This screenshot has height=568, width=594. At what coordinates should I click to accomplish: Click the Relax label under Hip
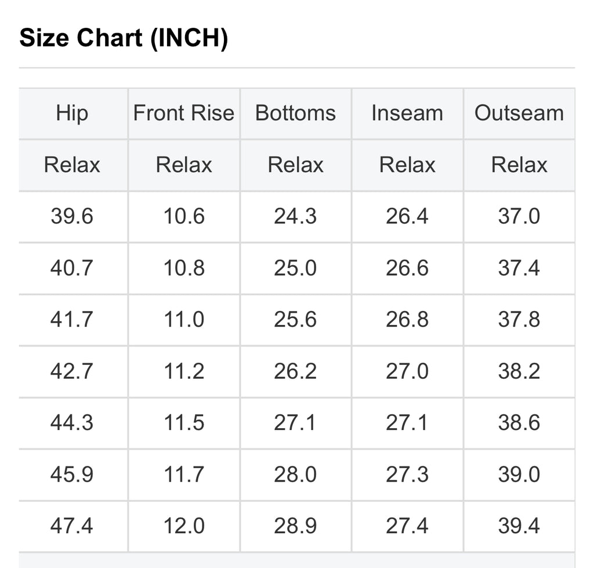(x=72, y=165)
